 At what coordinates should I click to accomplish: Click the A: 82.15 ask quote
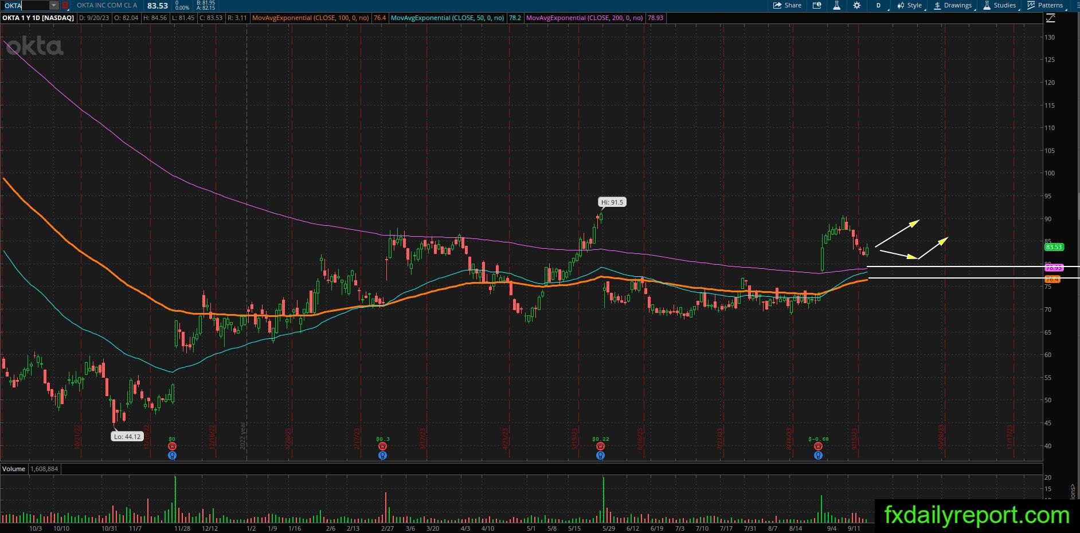(205, 8)
